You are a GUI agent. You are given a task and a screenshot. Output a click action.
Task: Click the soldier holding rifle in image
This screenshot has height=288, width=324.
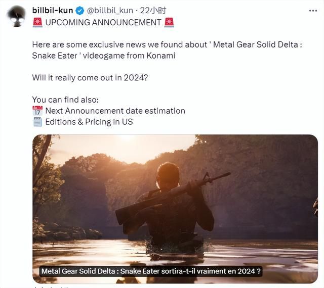click(x=172, y=206)
